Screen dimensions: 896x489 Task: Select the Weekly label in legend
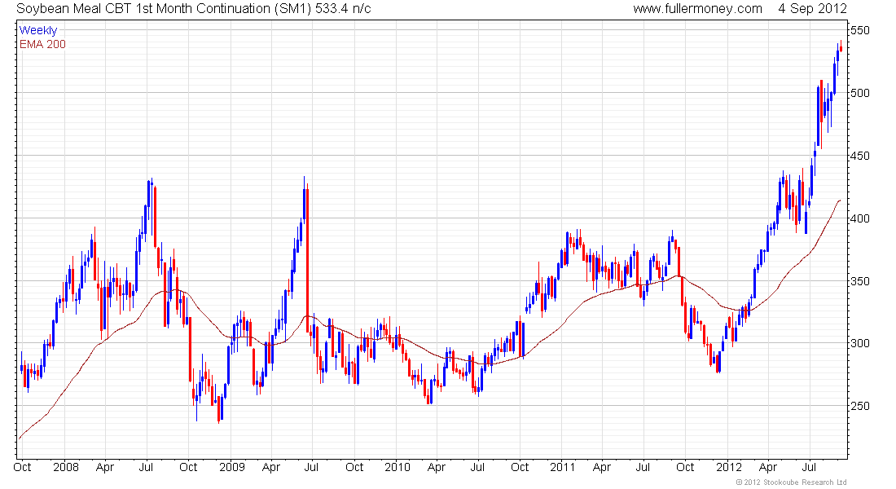(38, 30)
